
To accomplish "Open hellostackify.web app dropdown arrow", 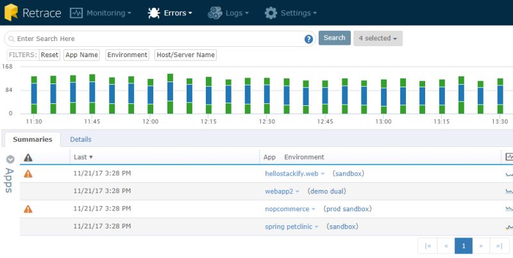I will coord(323,174).
